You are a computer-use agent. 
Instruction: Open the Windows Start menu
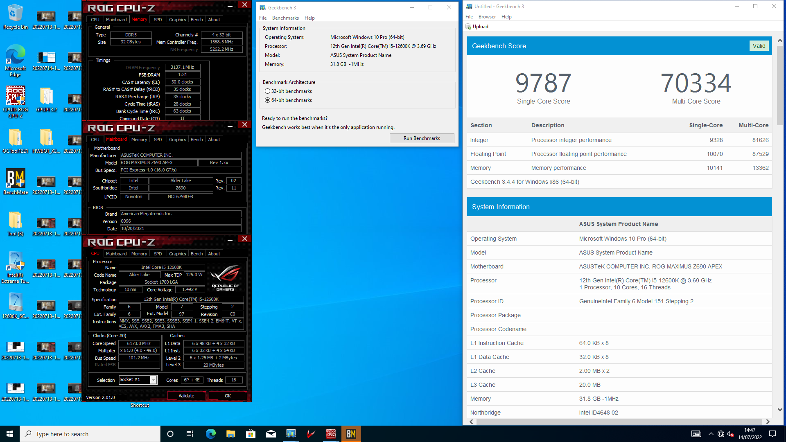[x=10, y=434]
